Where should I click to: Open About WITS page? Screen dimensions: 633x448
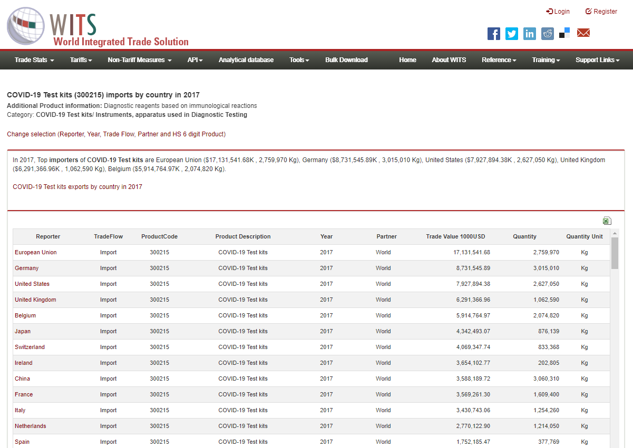(449, 60)
